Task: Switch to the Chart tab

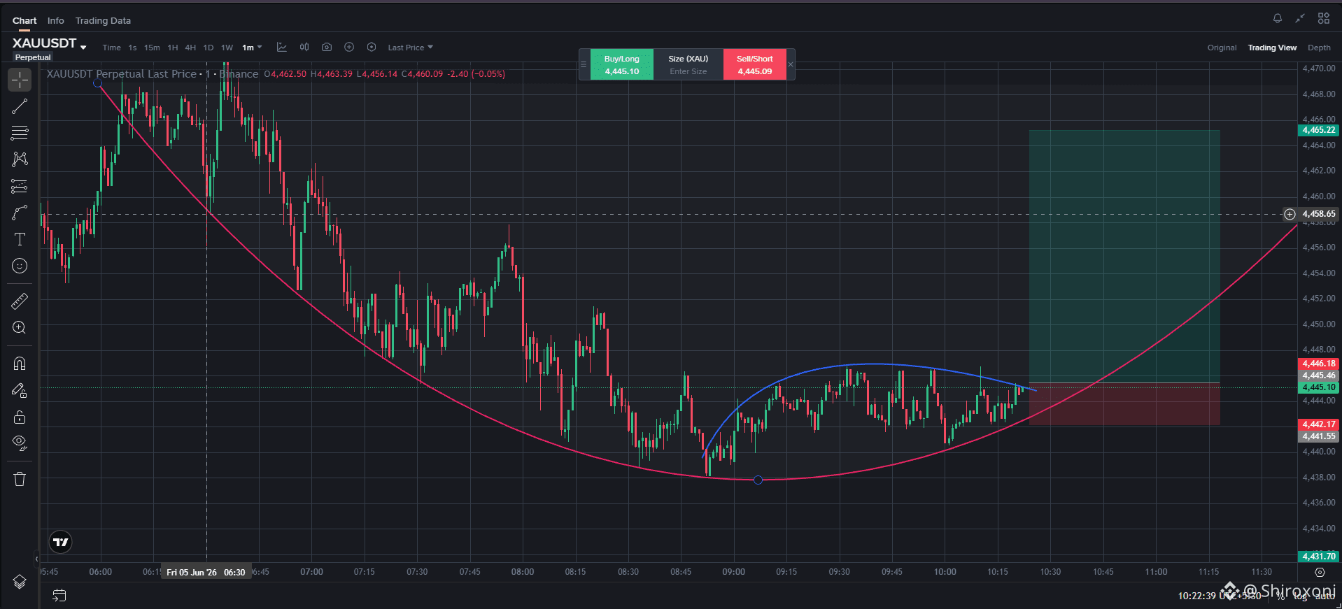Action: point(24,20)
